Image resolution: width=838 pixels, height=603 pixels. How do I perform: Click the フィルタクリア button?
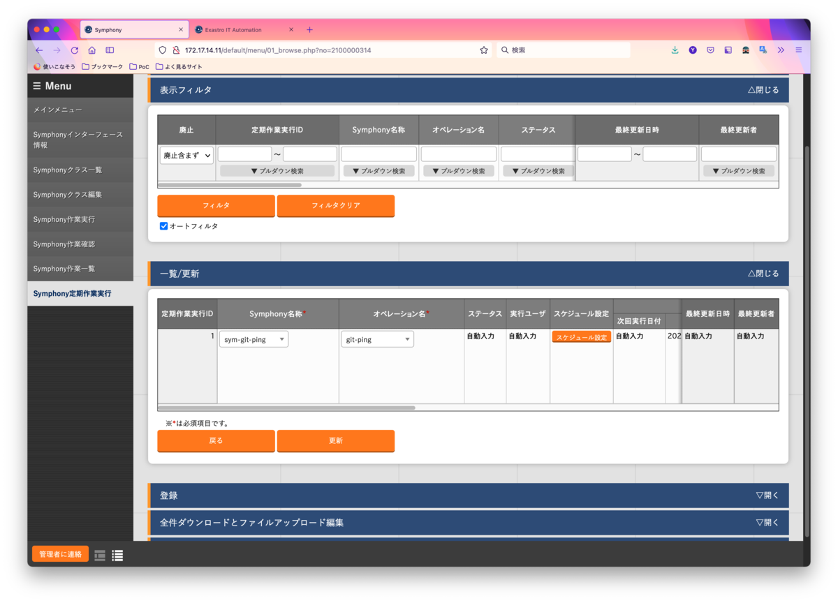coord(336,206)
